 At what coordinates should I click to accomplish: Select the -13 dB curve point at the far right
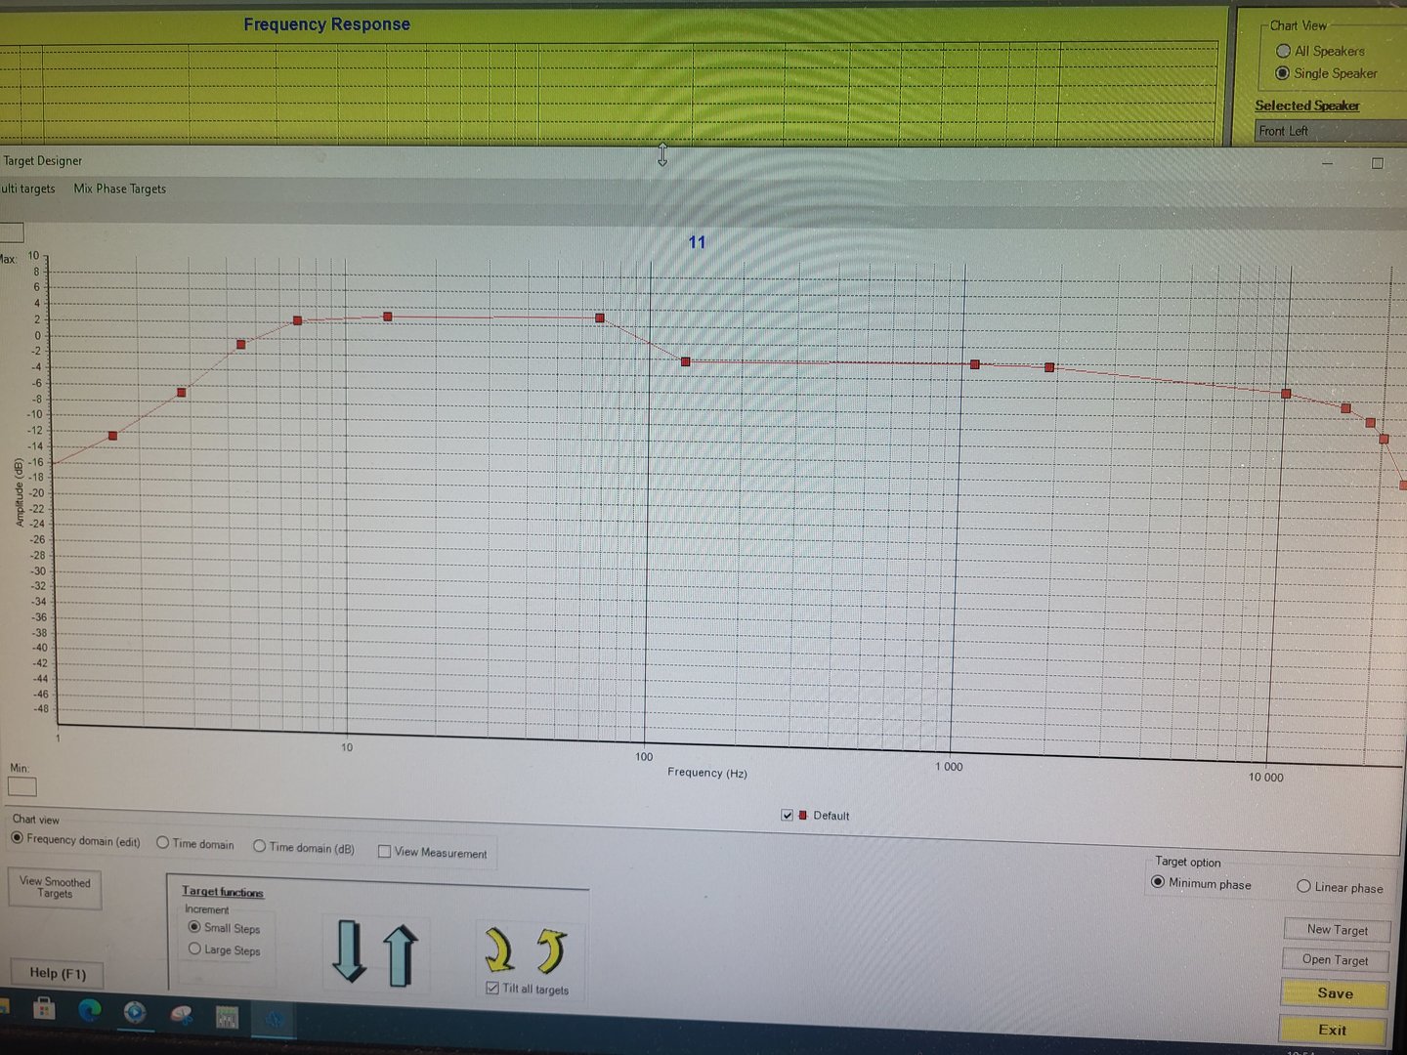click(x=1384, y=439)
